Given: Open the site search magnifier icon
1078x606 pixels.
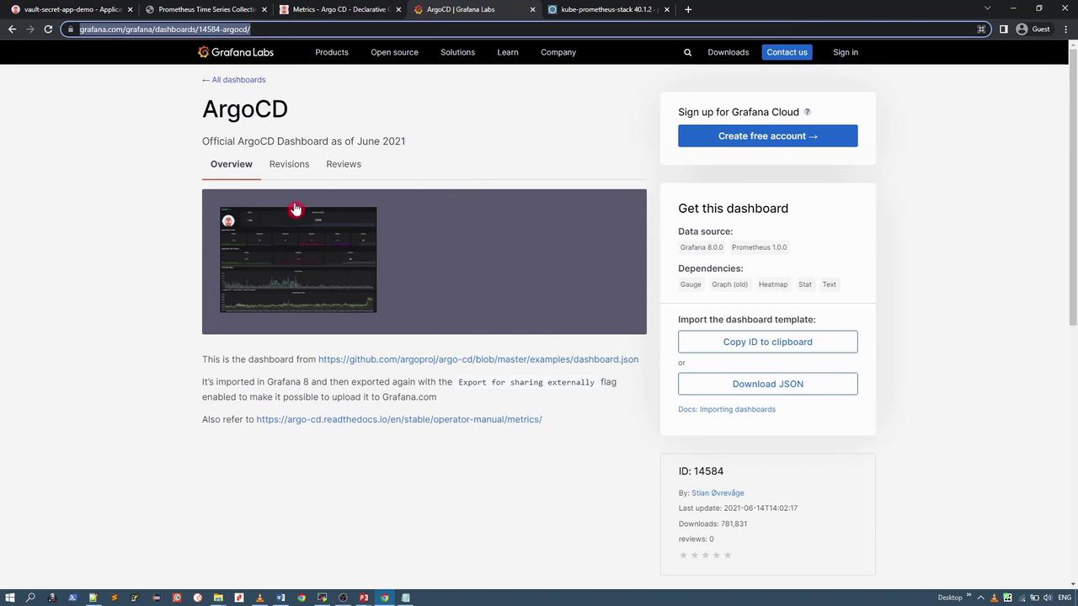Looking at the screenshot, I should pyautogui.click(x=687, y=52).
